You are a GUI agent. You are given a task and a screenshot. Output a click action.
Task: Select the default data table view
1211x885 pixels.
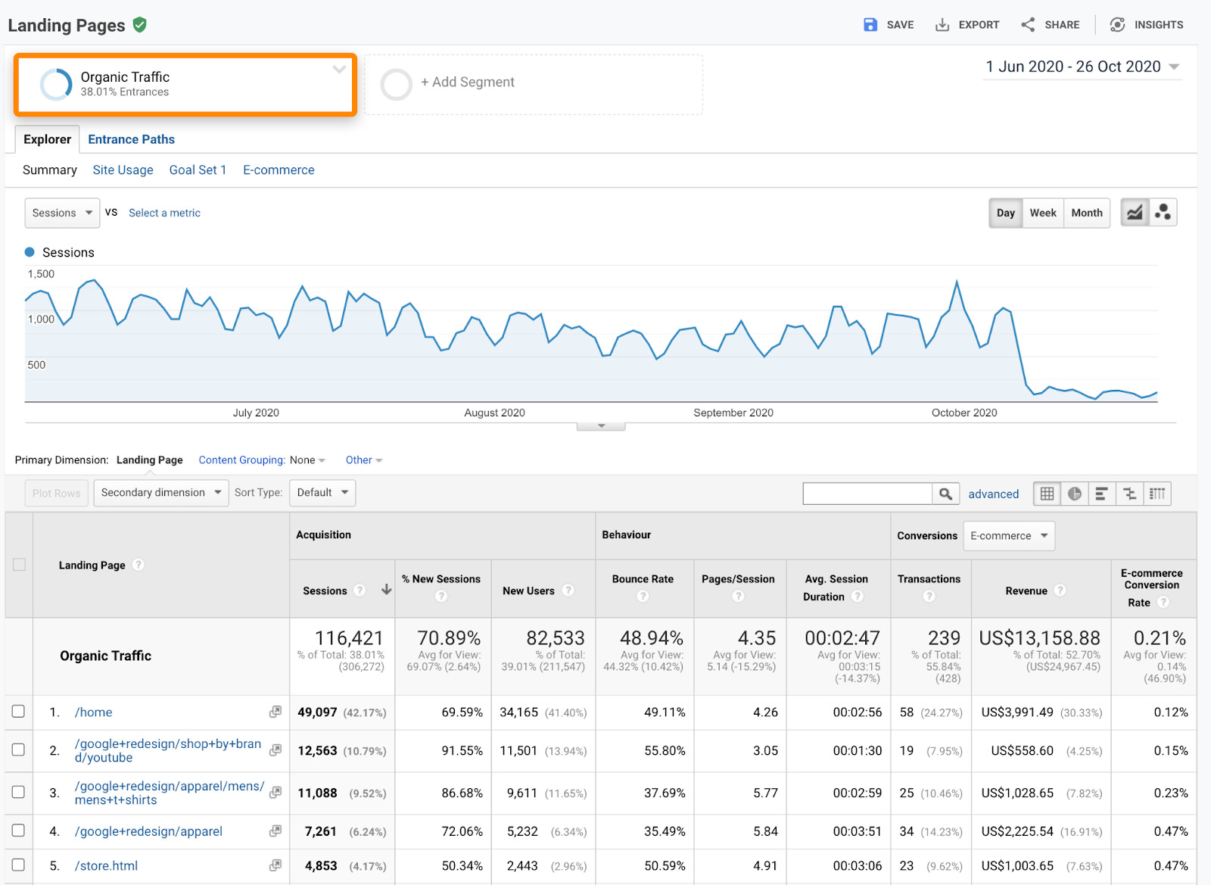pos(1047,494)
